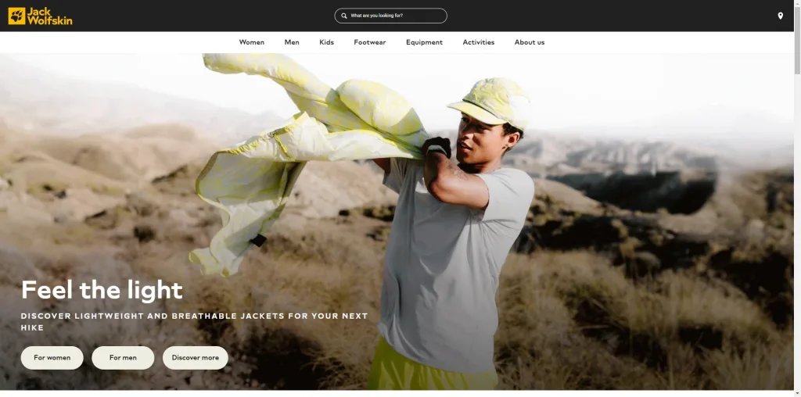The image size is (801, 397).
Task: Click the search magnifier icon
Action: tap(344, 16)
